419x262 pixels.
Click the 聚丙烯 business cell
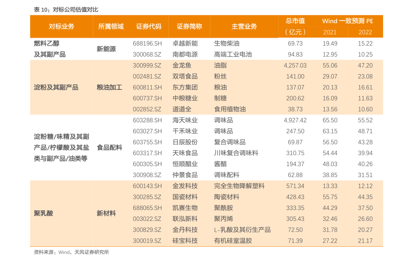pyautogui.click(x=224, y=219)
